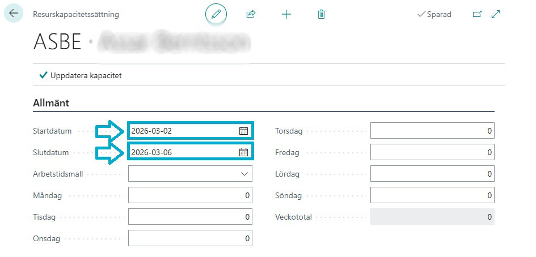The width and height of the screenshot is (536, 257).
Task: Collapse the Allmänt section header
Action: (51, 102)
